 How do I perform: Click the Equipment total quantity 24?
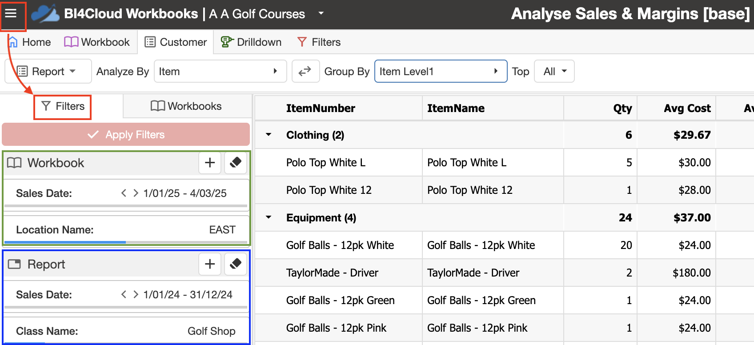pos(625,217)
